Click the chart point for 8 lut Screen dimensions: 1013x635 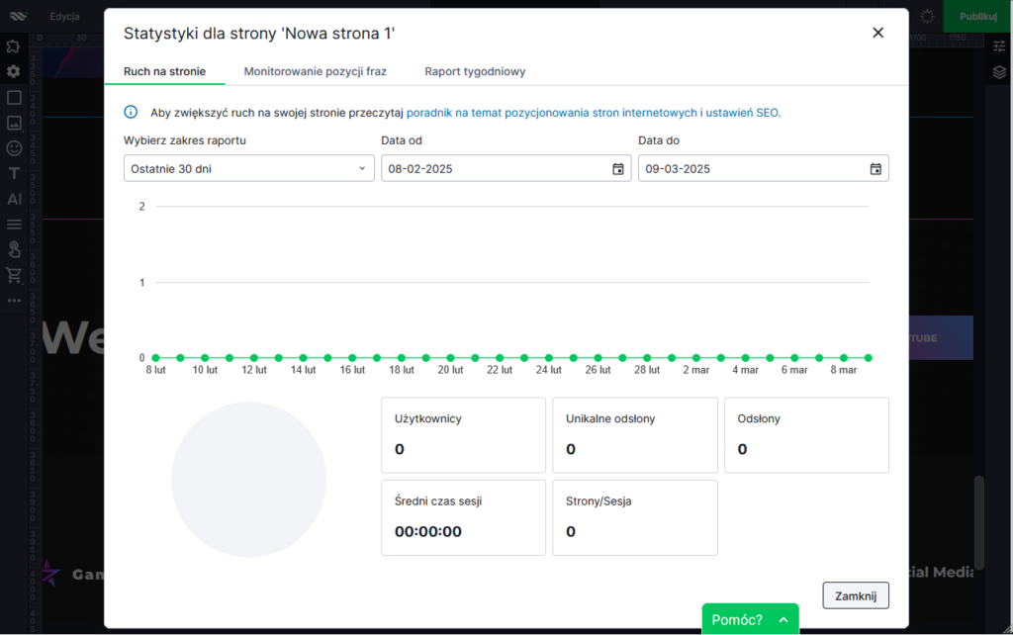(155, 358)
